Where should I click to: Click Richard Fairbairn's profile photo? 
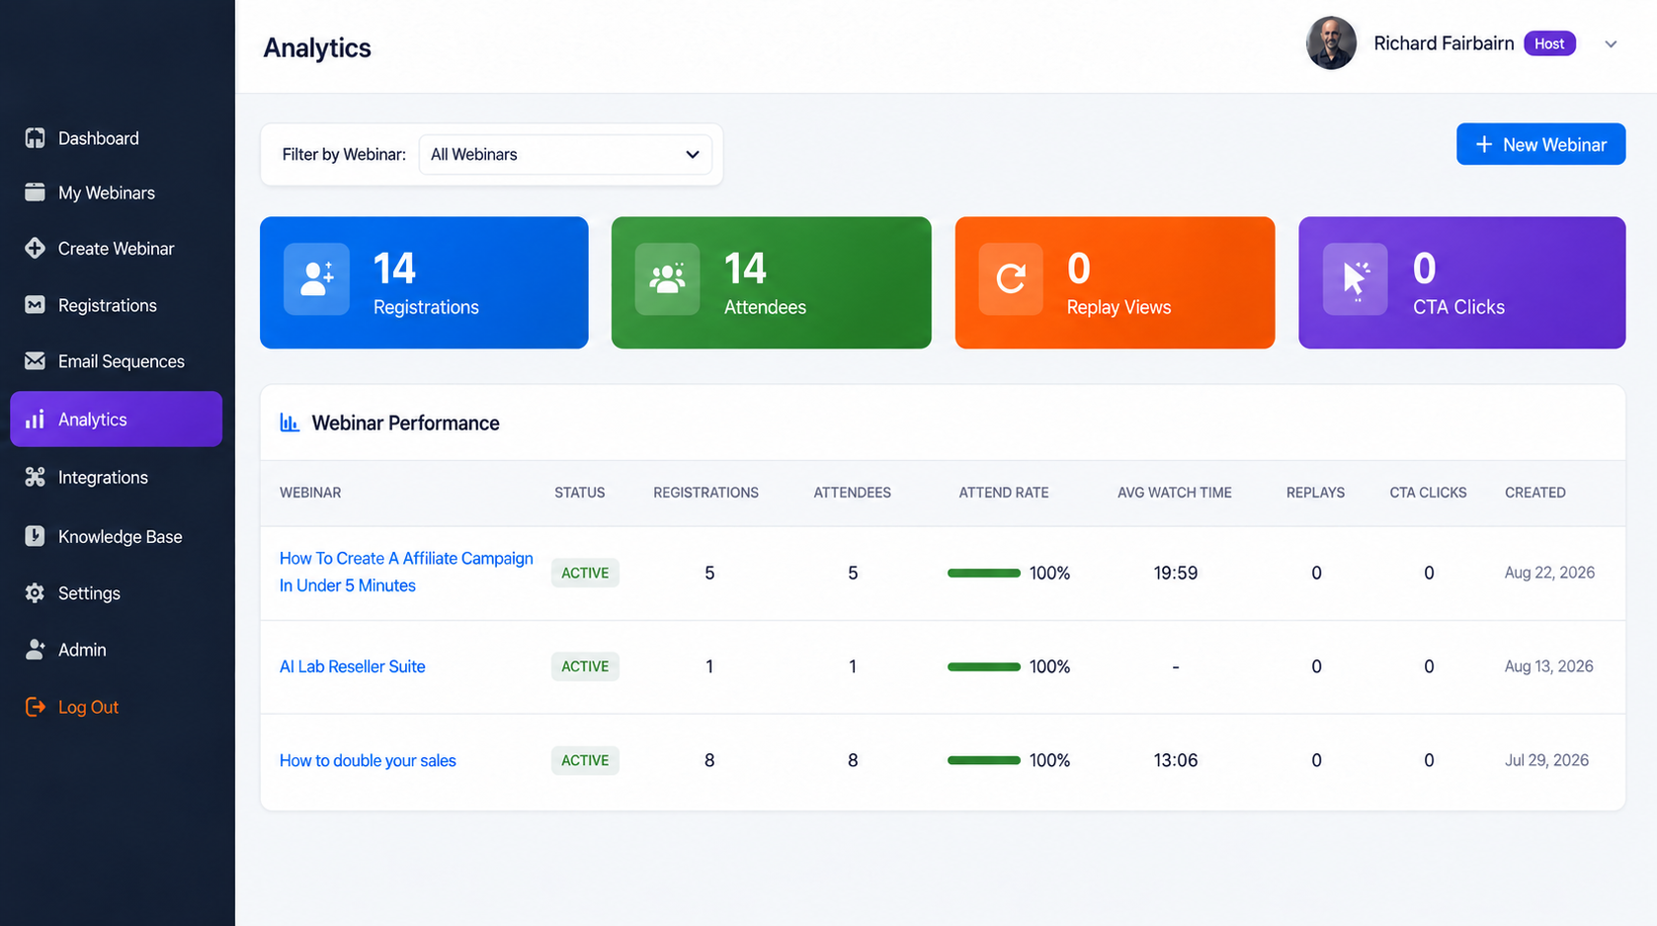click(x=1331, y=43)
